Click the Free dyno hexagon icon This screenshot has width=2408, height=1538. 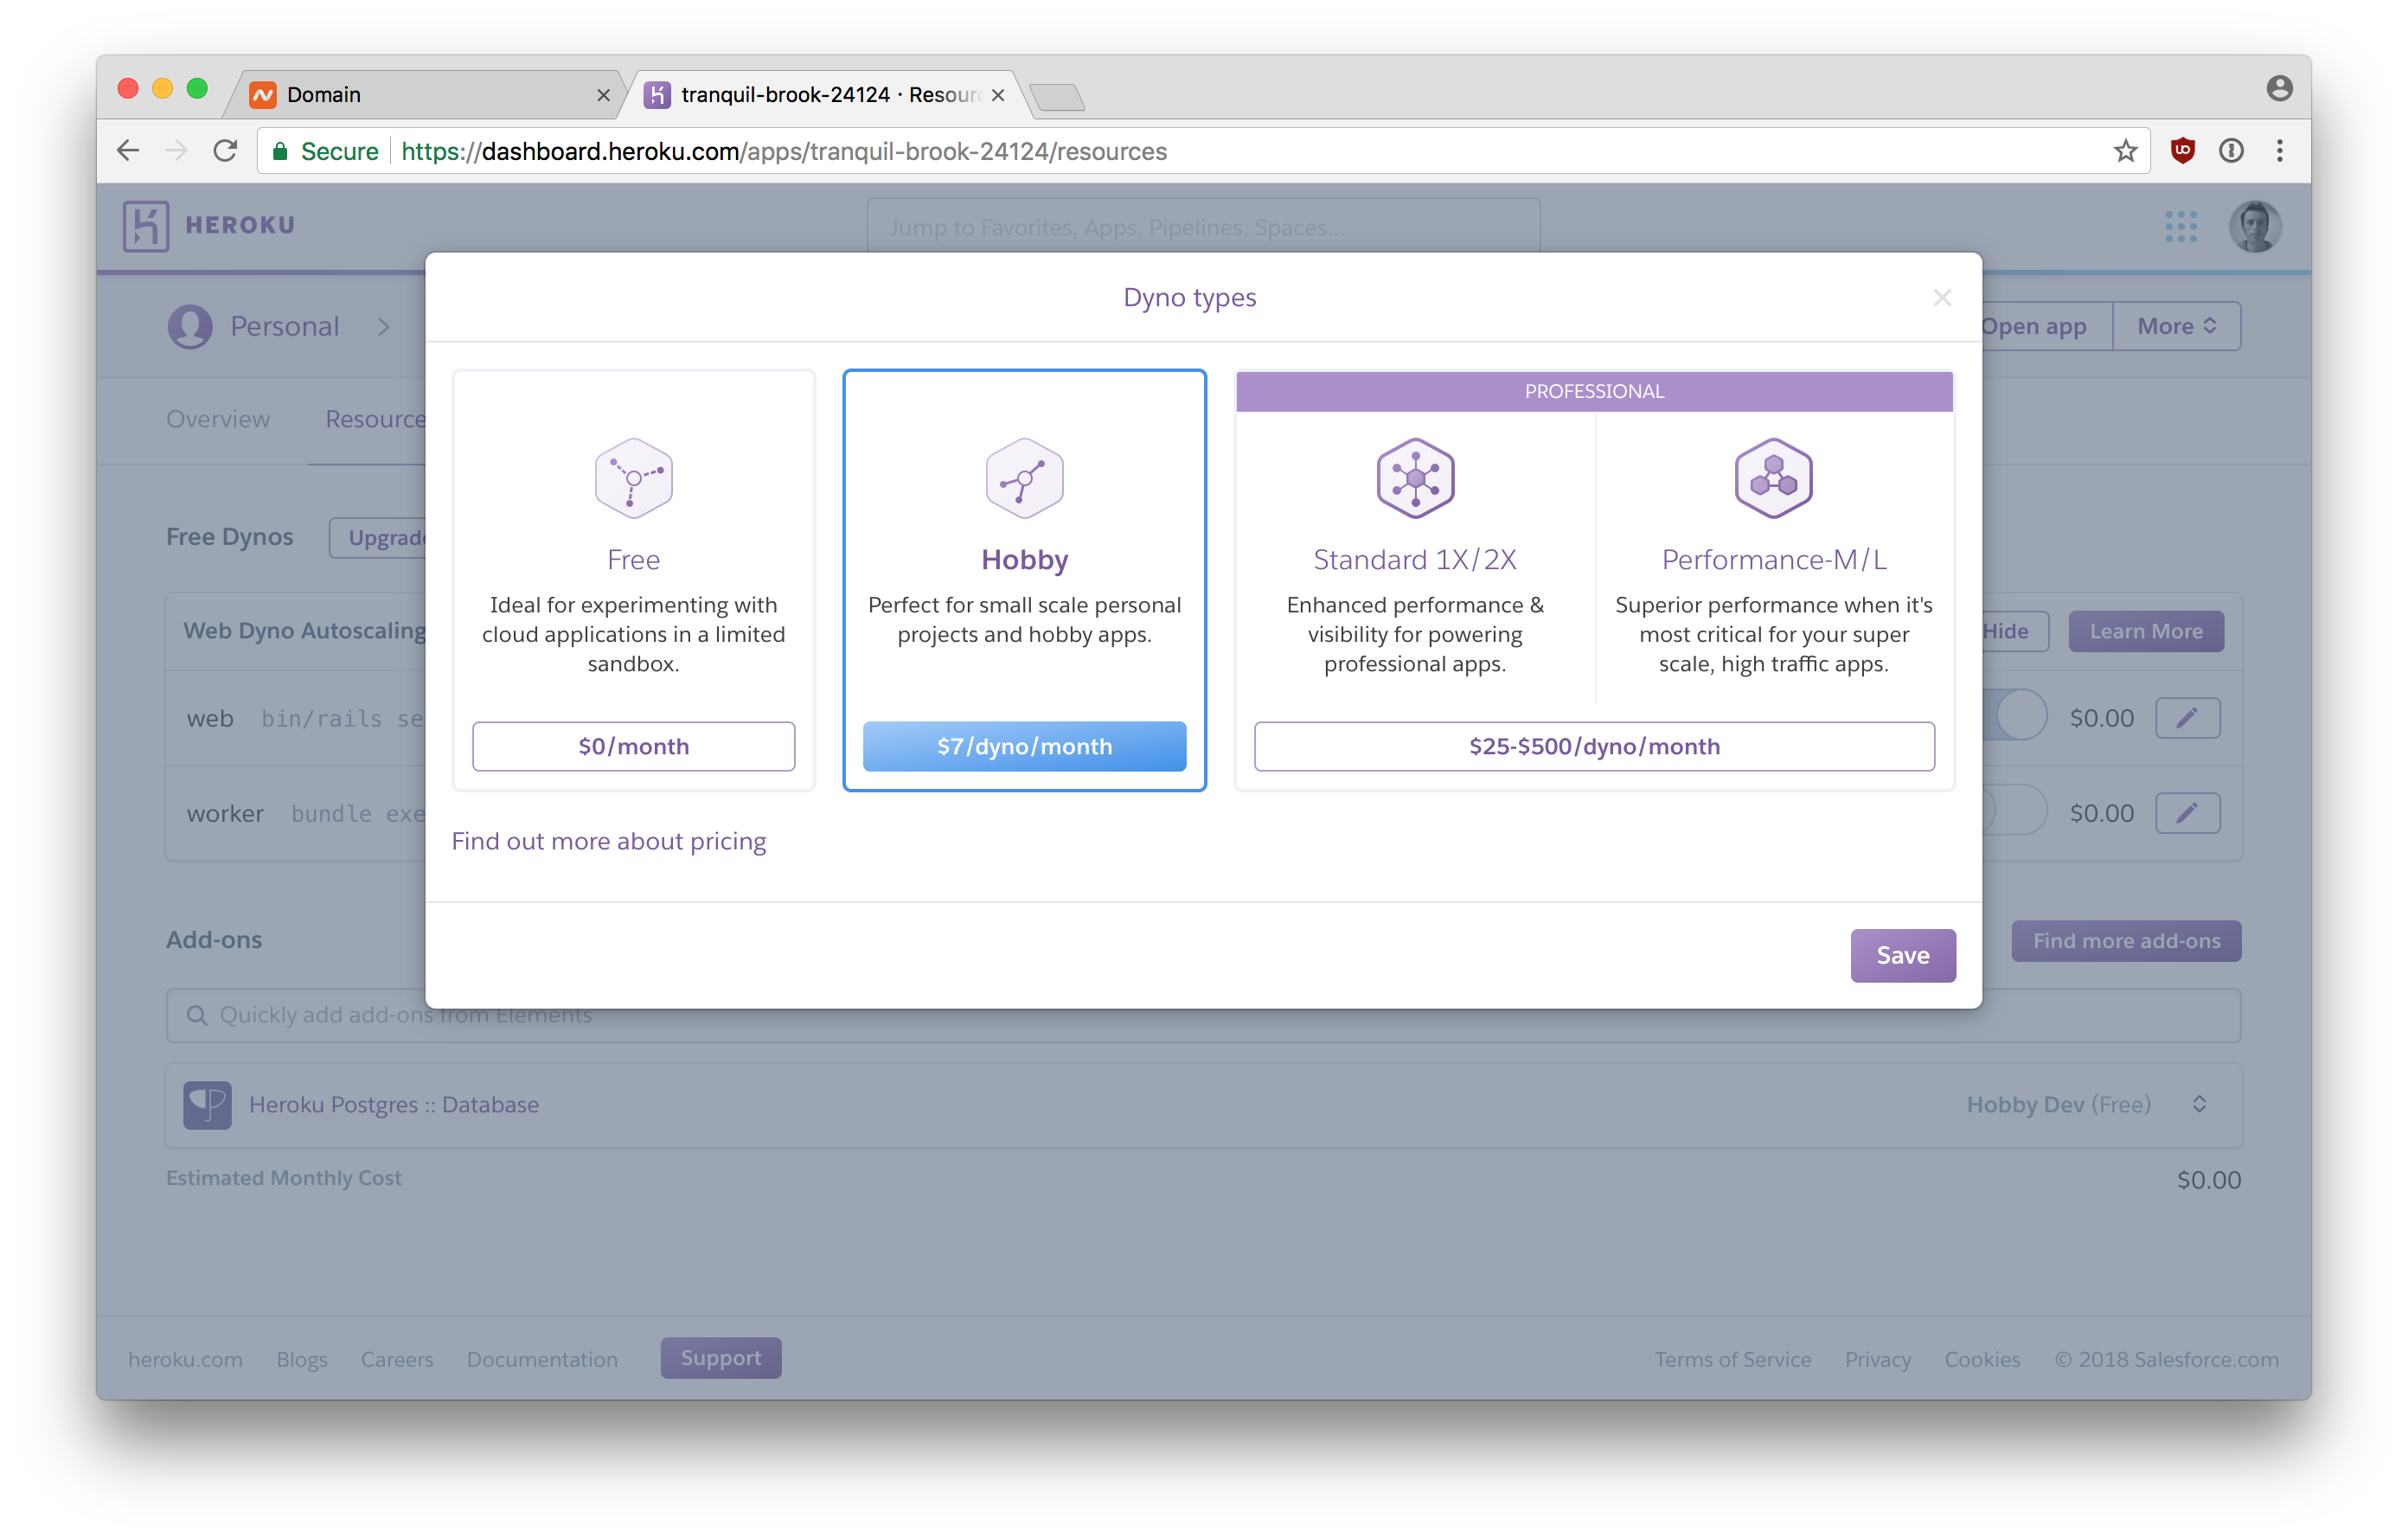pos(633,478)
